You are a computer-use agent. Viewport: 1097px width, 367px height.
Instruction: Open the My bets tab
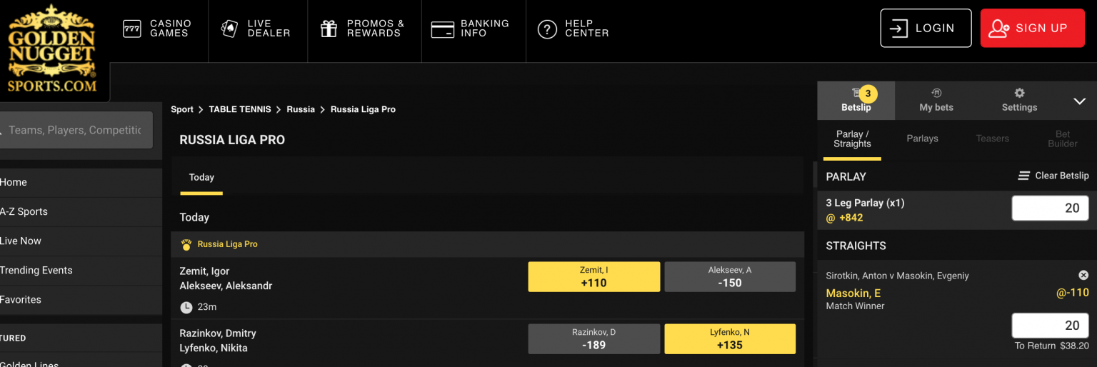click(936, 100)
